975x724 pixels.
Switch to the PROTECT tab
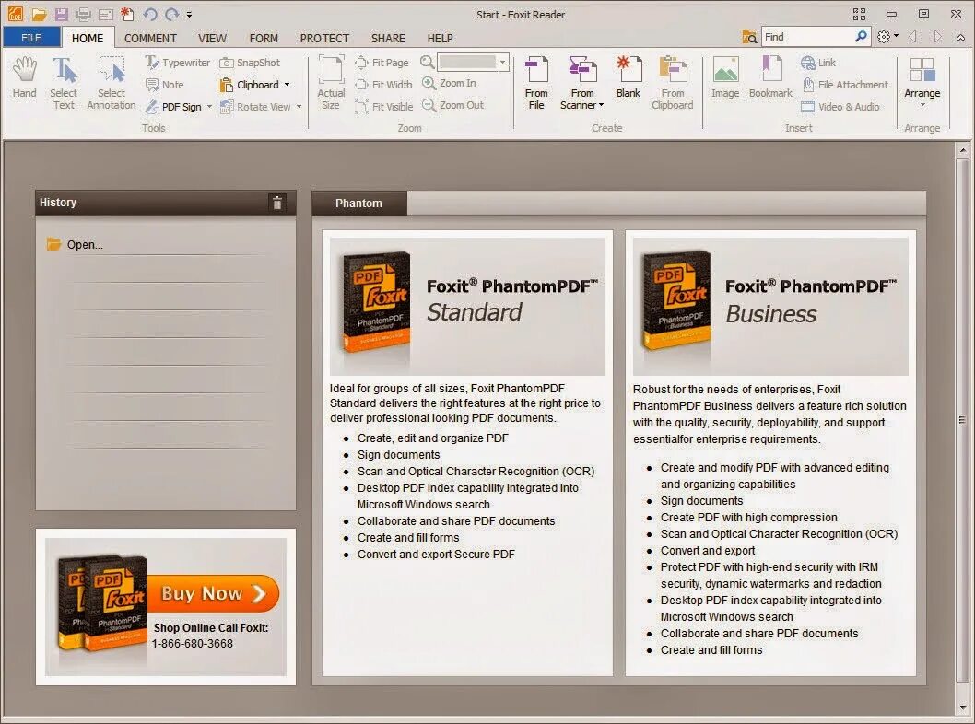click(324, 38)
